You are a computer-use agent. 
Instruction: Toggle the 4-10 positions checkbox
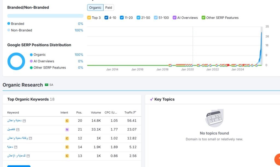(106, 18)
